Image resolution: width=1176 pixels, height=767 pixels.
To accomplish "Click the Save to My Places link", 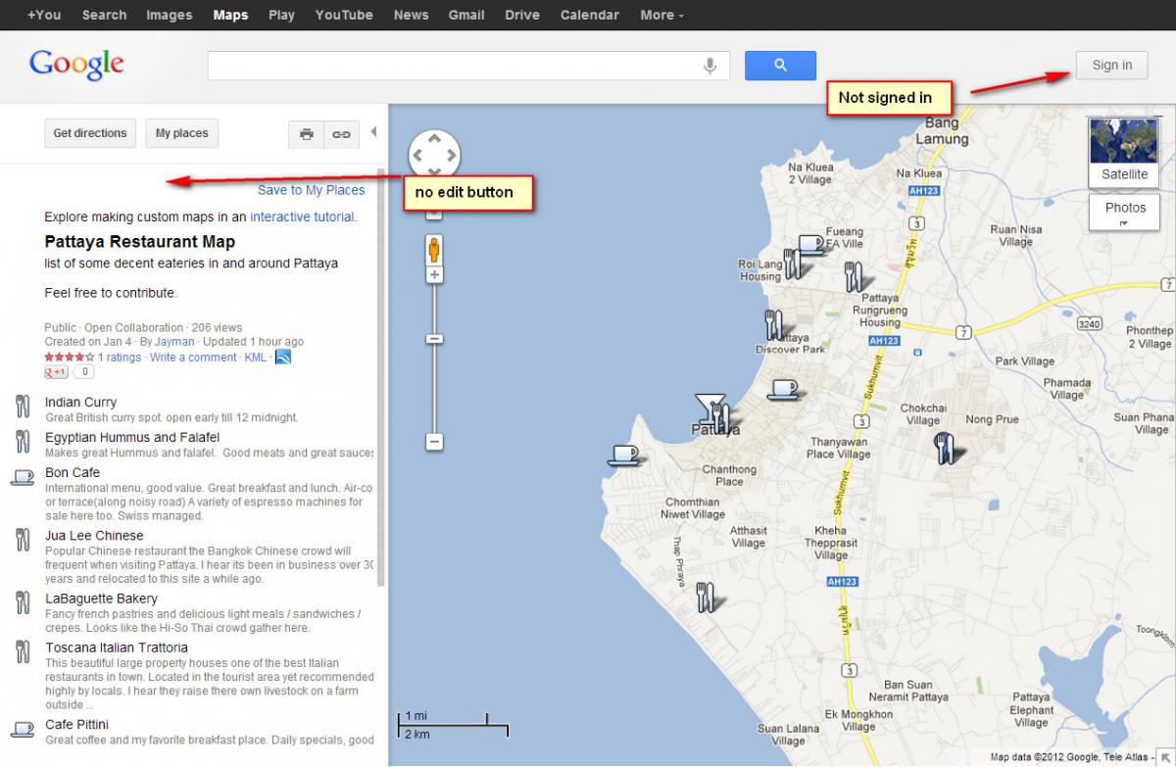I will [311, 190].
